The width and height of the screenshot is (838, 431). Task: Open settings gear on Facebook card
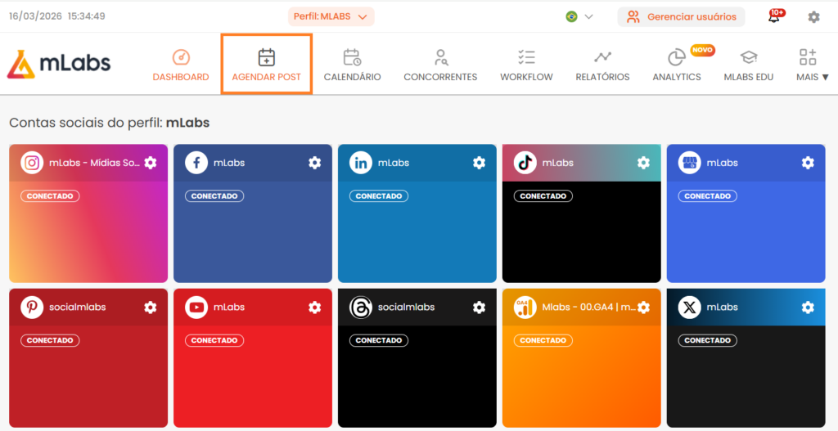pos(315,163)
